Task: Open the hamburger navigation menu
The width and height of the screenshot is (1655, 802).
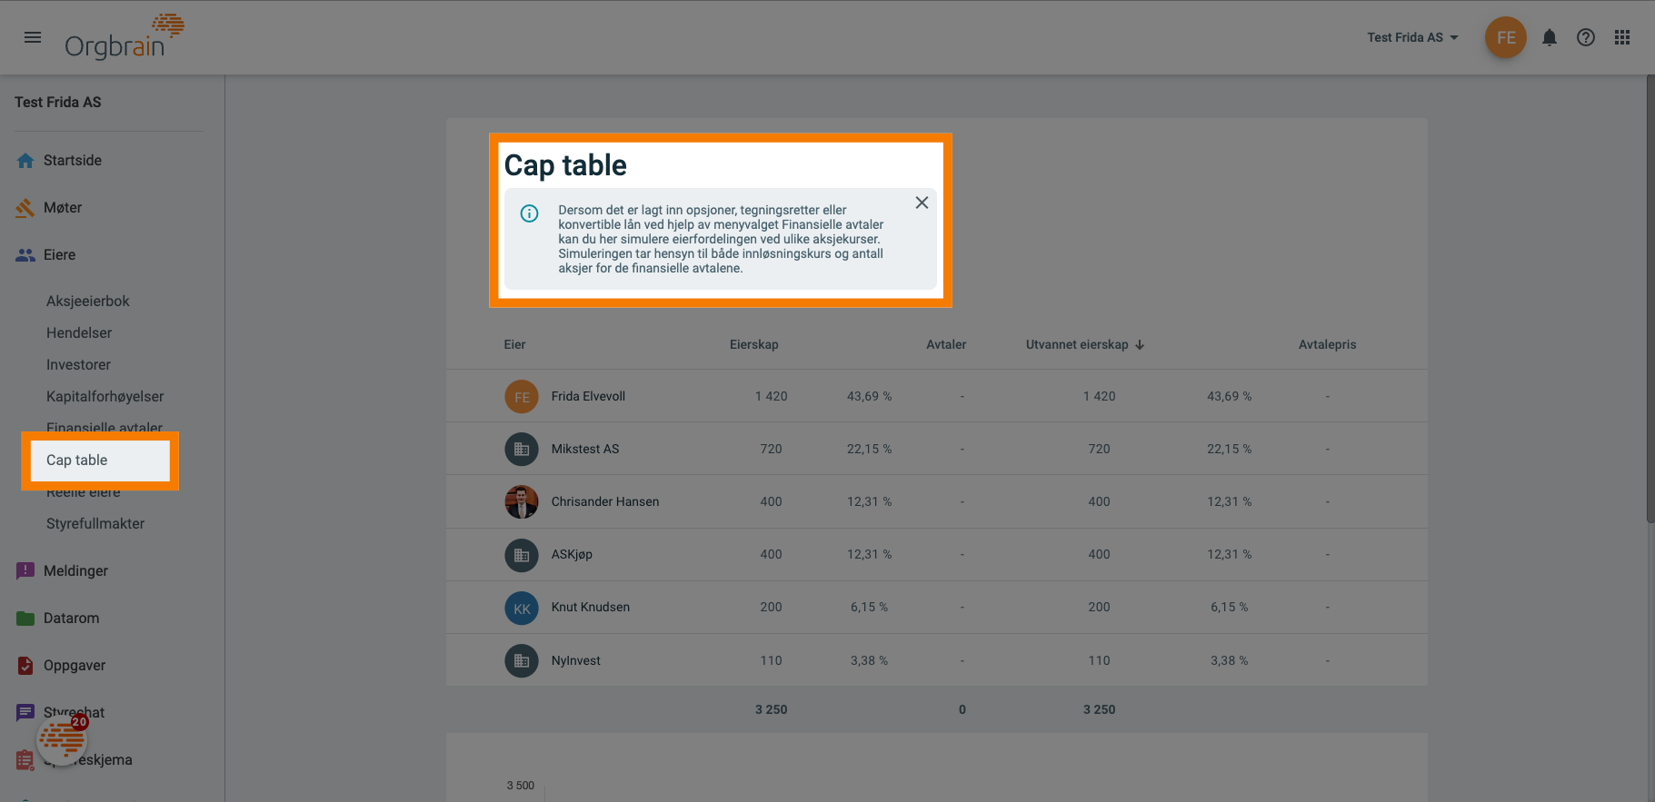Action: 33,37
